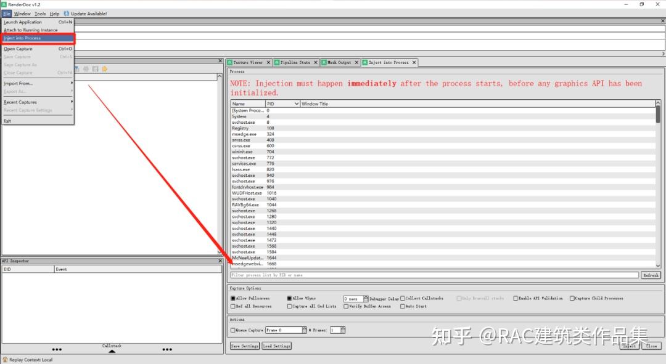Image resolution: width=666 pixels, height=364 pixels.
Task: Switch to the Texture Viewer tab
Action: click(x=248, y=62)
